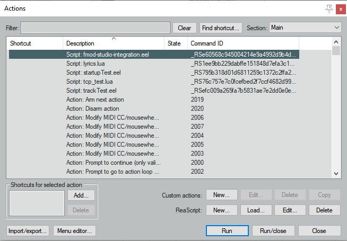
Task: Open Import/export options
Action: click(x=28, y=231)
